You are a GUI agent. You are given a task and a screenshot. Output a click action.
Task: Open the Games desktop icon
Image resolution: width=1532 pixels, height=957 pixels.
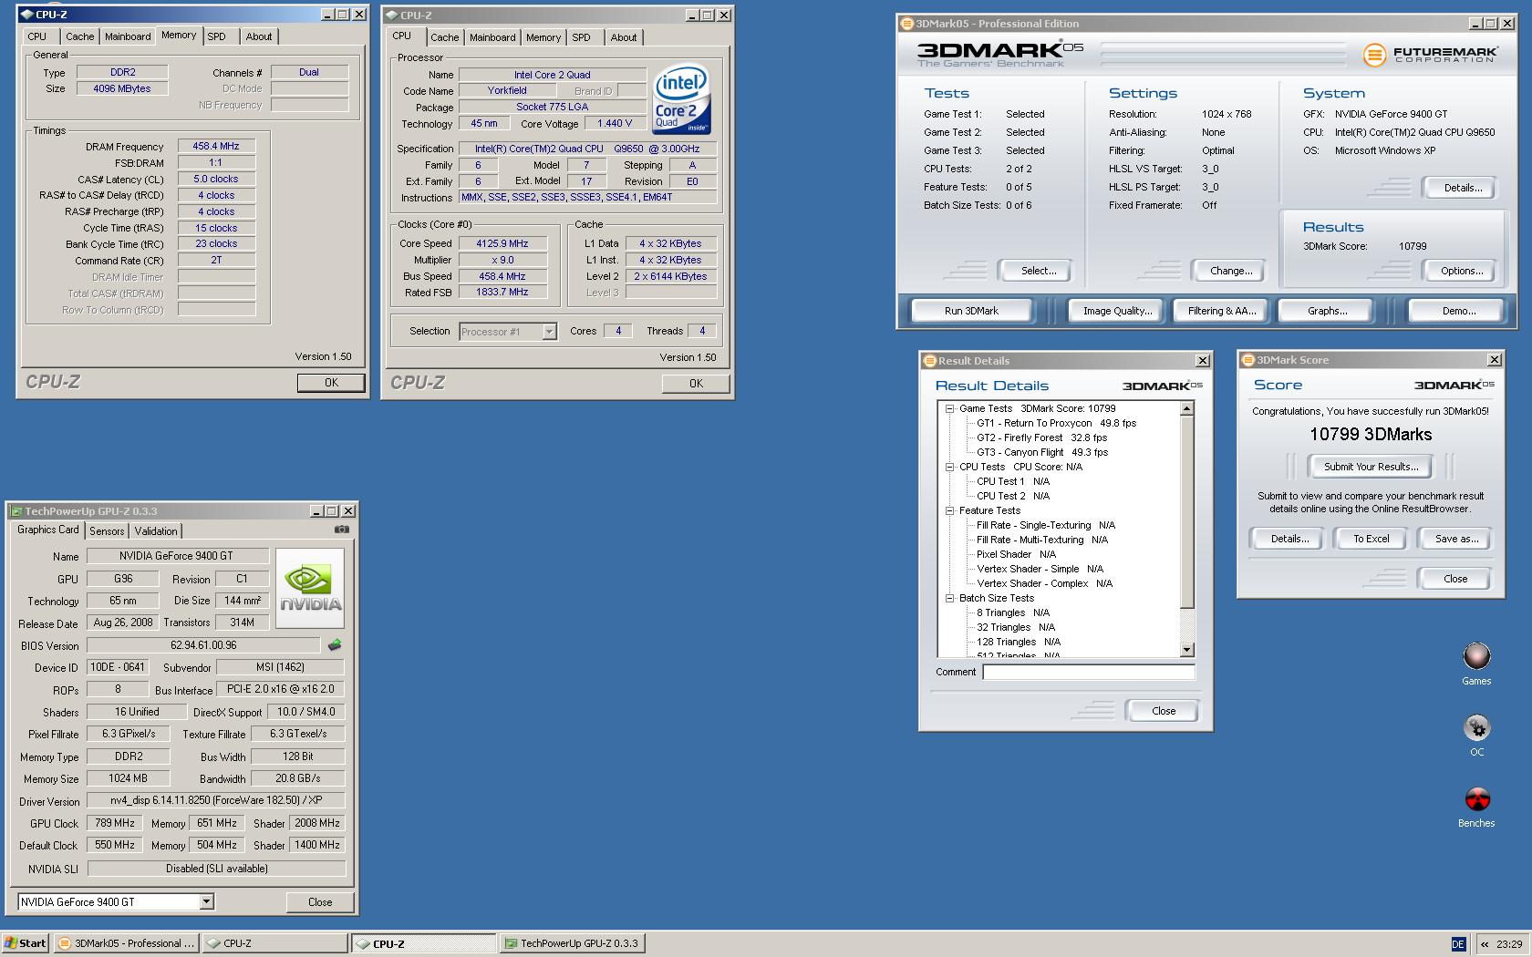[1476, 664]
